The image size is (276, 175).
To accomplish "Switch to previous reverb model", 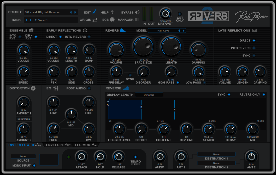I will point(179,30).
